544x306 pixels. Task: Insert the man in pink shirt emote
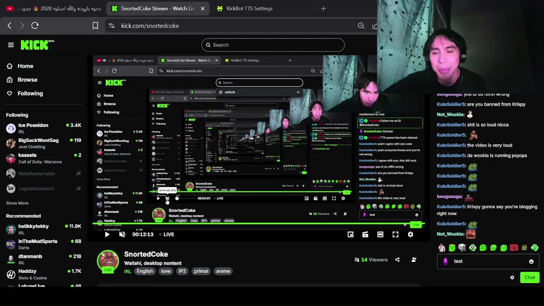coord(442,248)
